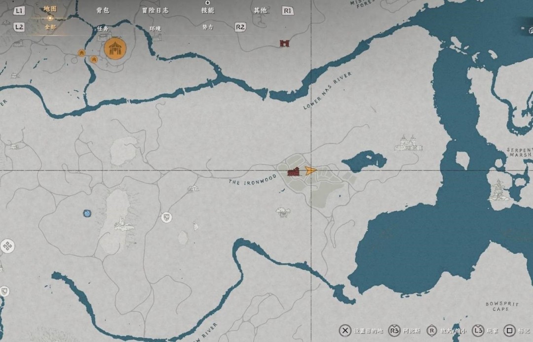Select the red castle icon near the R1 button
Viewport: 533px width, 342px height.
point(285,43)
